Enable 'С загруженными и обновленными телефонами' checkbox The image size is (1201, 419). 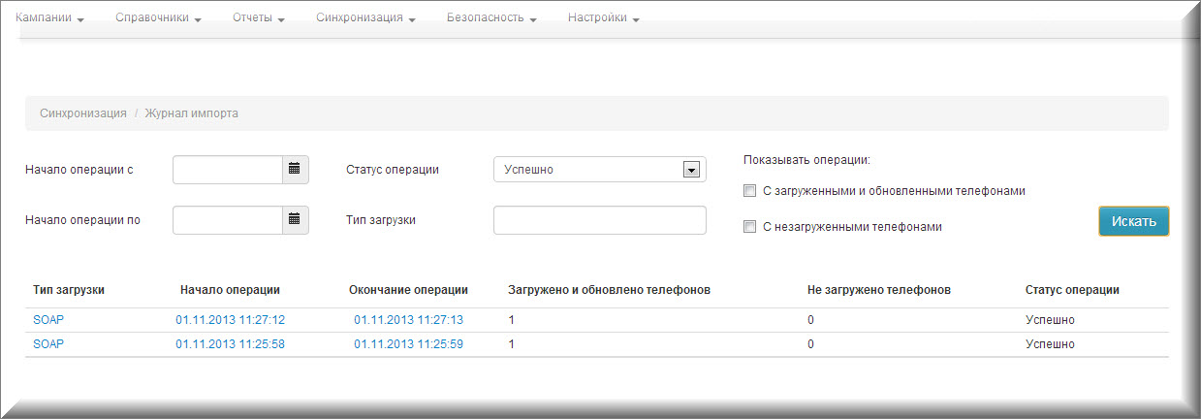click(x=749, y=191)
